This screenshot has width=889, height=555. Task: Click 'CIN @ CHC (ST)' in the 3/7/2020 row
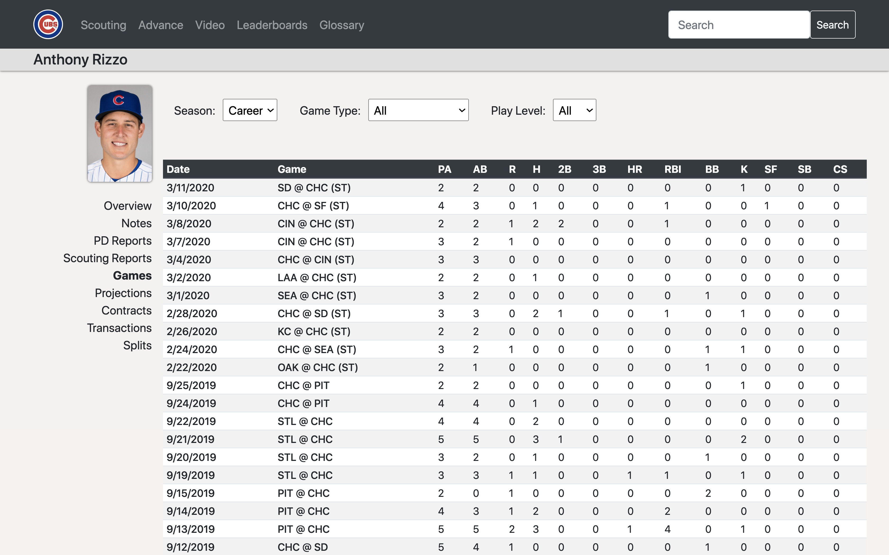click(316, 242)
